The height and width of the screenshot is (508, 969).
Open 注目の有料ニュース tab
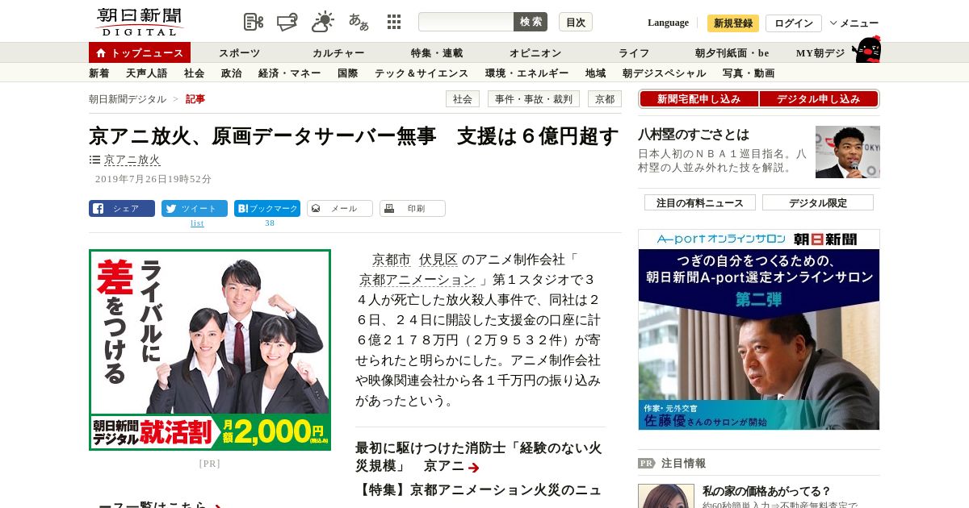point(700,202)
